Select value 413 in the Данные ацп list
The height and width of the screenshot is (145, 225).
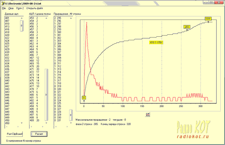(x=7, y=27)
